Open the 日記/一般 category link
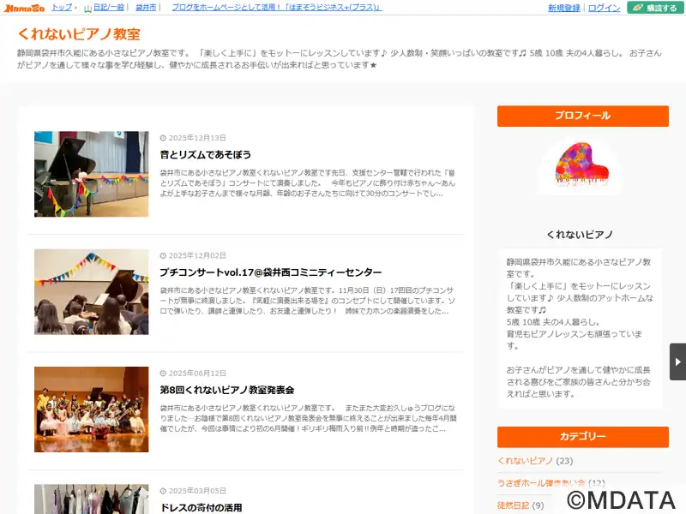Screen dimensions: 686x514 point(109,8)
